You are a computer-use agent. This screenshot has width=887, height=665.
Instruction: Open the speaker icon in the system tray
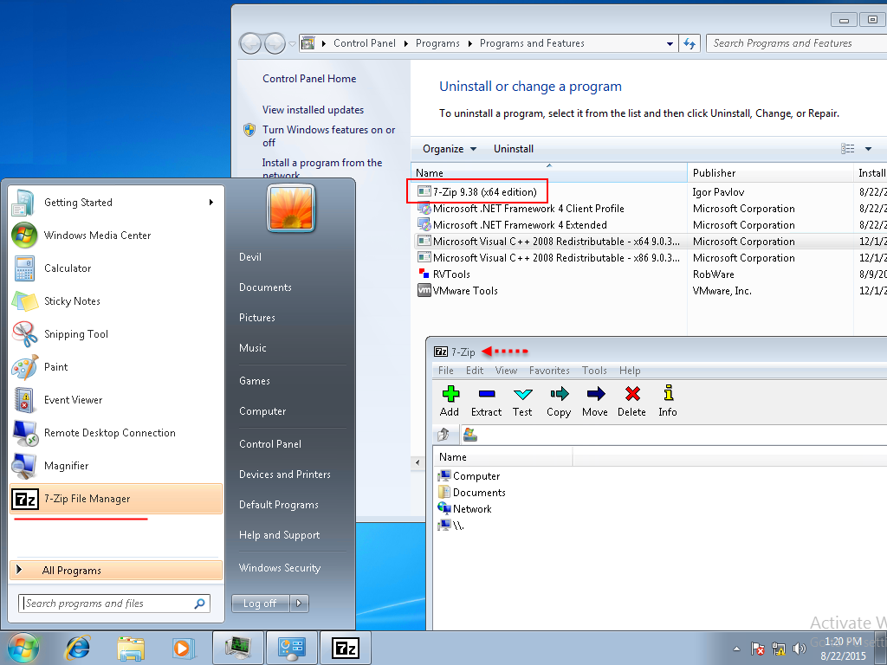[x=799, y=648]
